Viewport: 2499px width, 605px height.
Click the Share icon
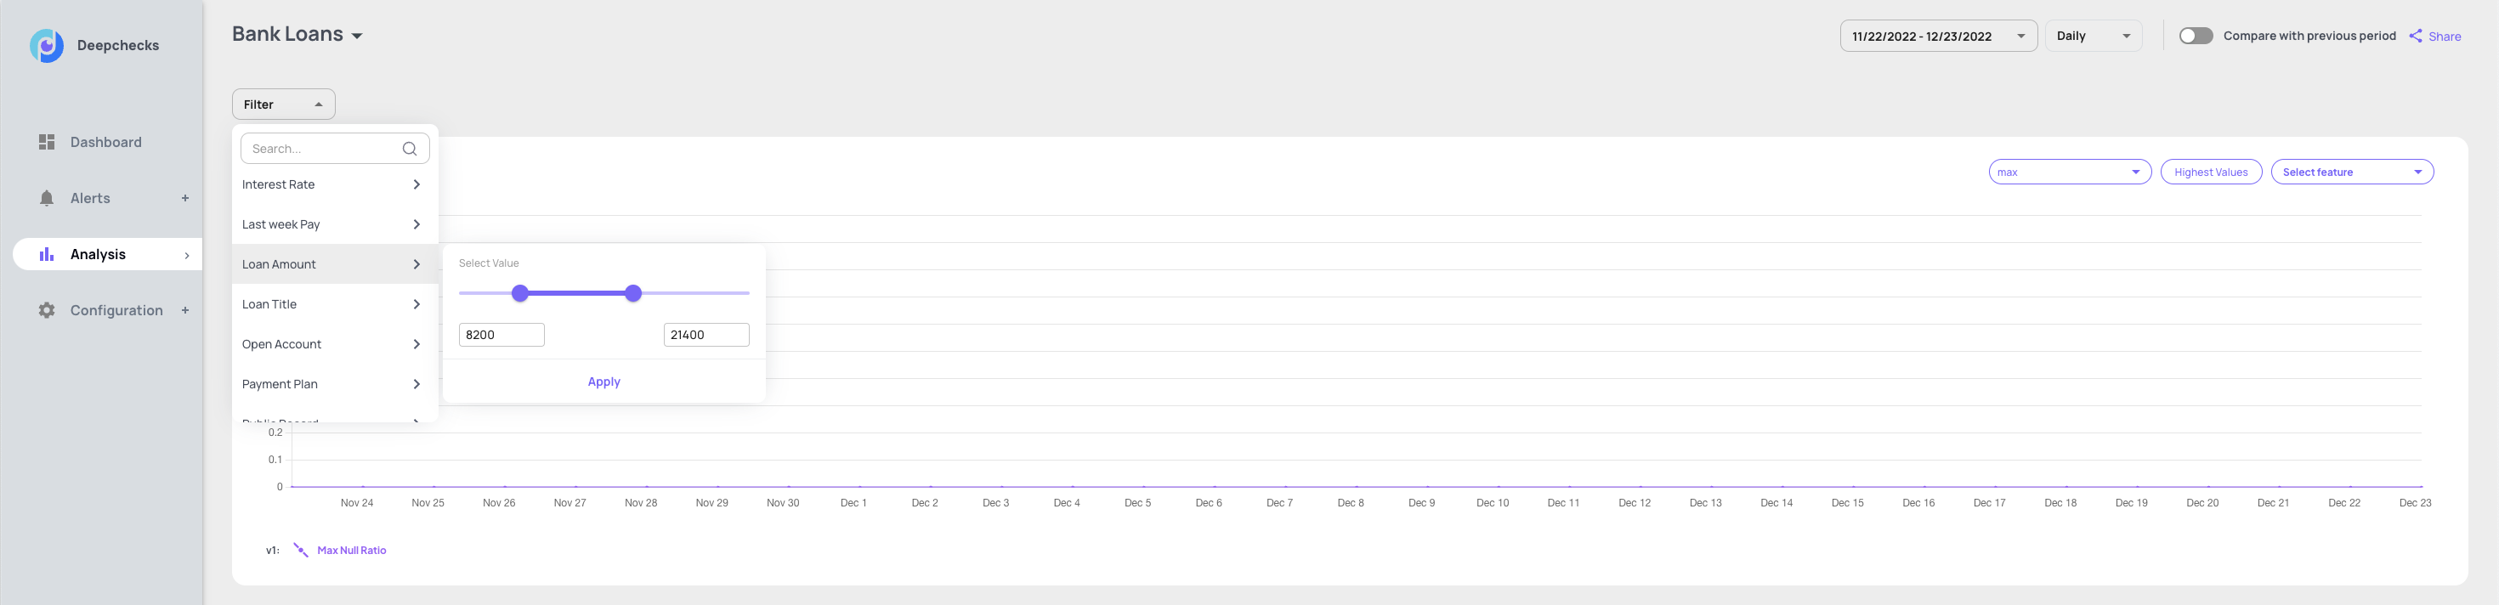(2416, 36)
